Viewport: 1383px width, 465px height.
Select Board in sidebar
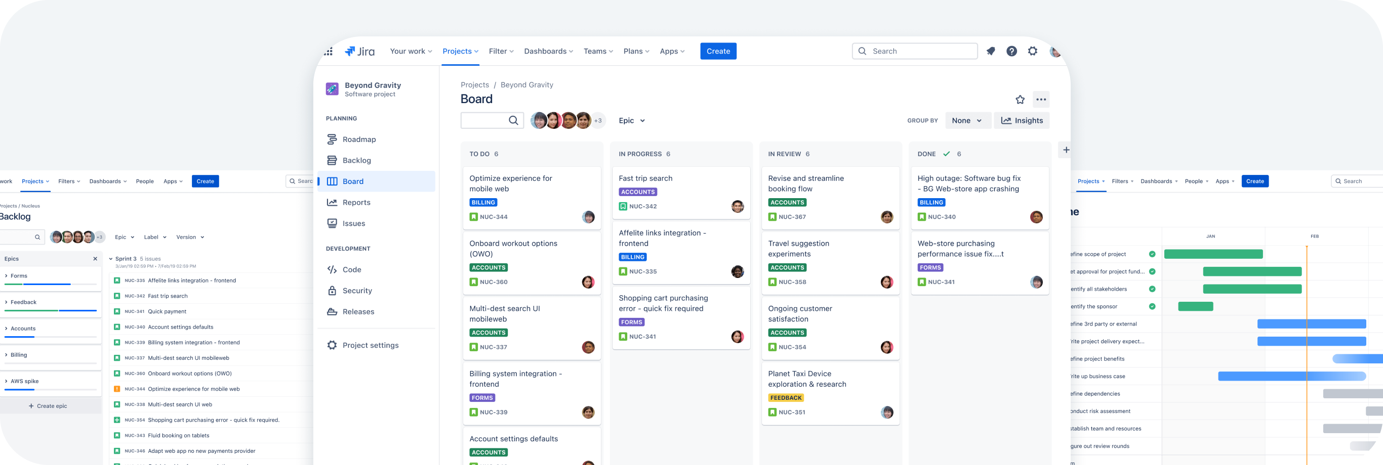376,181
